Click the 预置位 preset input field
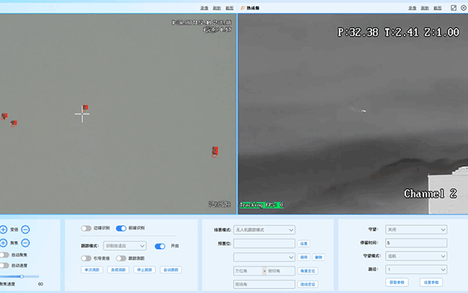The image size is (468, 293). coord(264,243)
